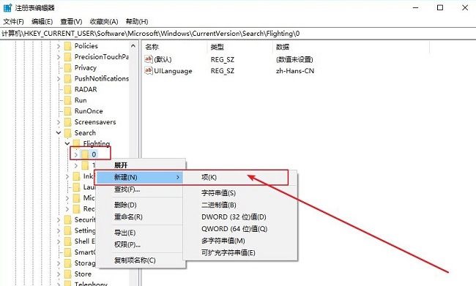The width and height of the screenshot is (476, 286).
Task: Open the 新建(N) submenu
Action: coord(140,178)
